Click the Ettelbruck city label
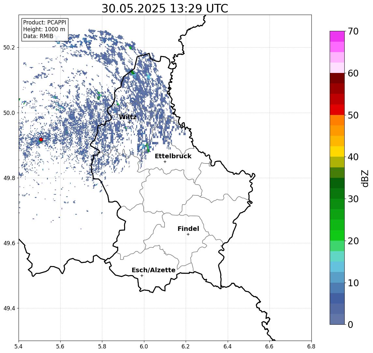 (173, 156)
